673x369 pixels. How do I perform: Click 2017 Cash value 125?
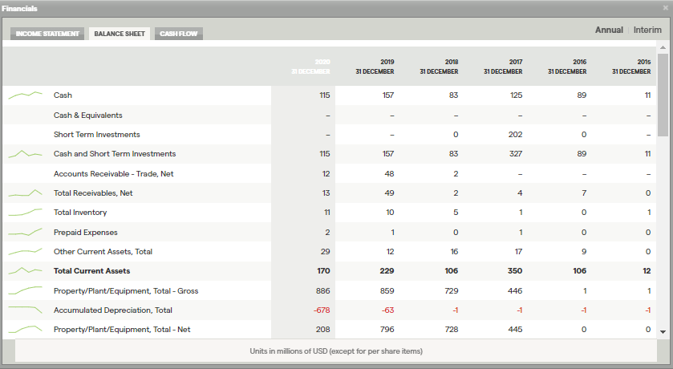point(516,95)
